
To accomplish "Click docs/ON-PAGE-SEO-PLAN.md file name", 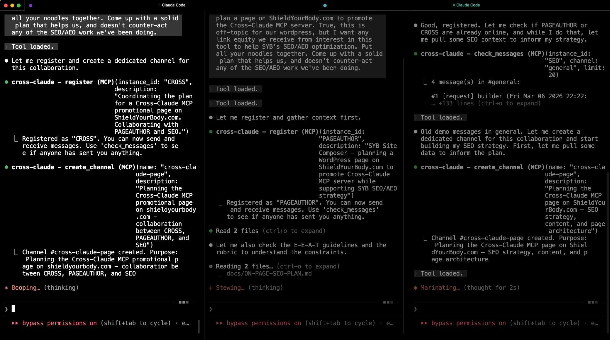I will [x=269, y=274].
